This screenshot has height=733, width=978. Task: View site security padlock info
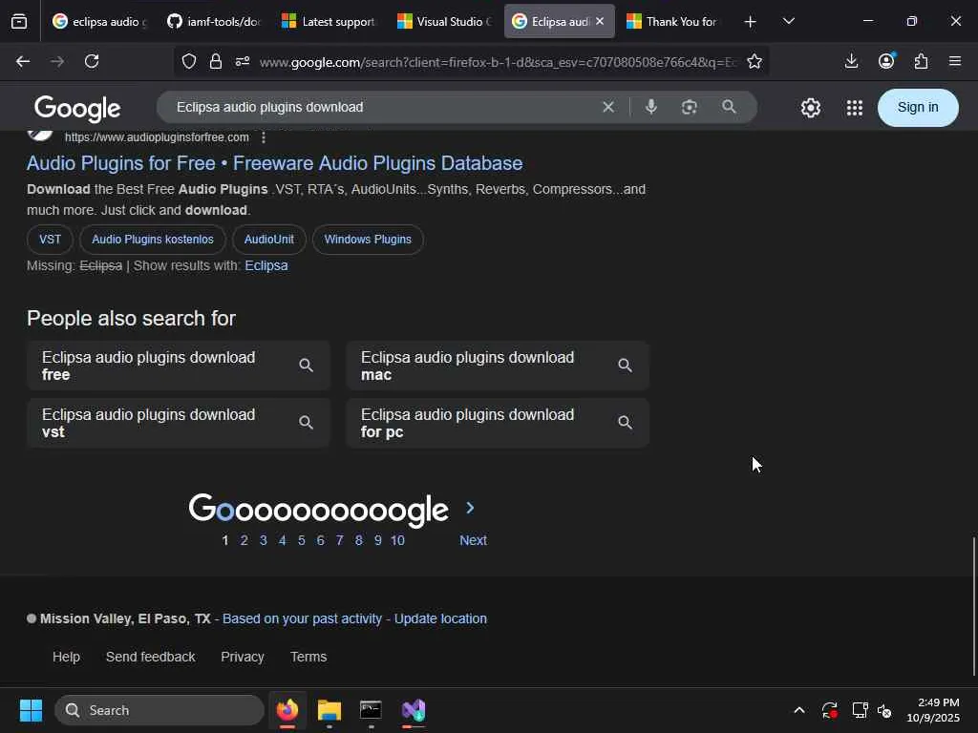tap(215, 61)
